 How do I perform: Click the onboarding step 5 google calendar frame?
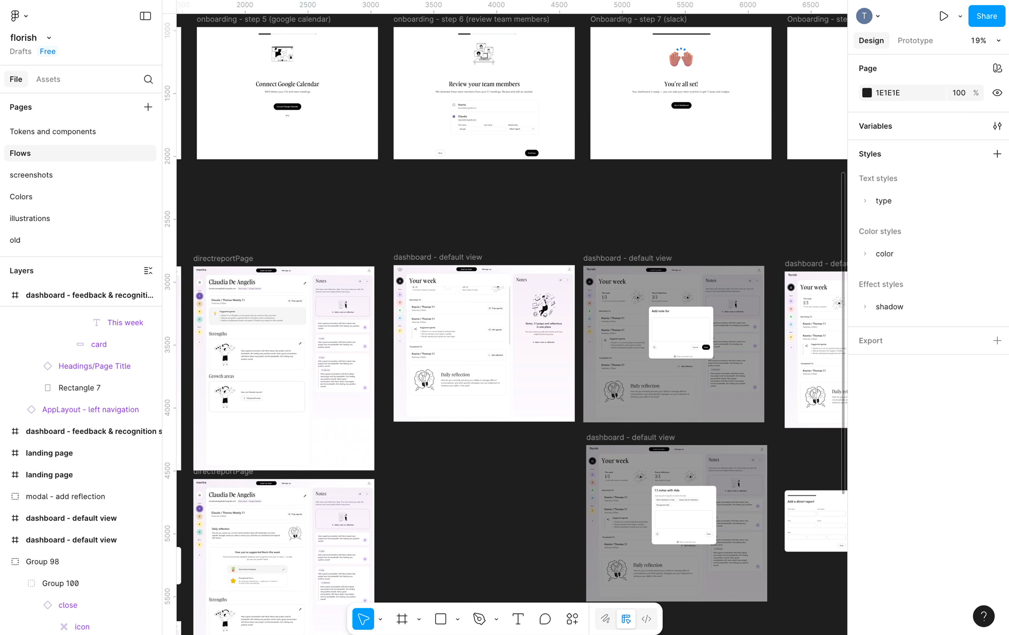[x=287, y=93]
